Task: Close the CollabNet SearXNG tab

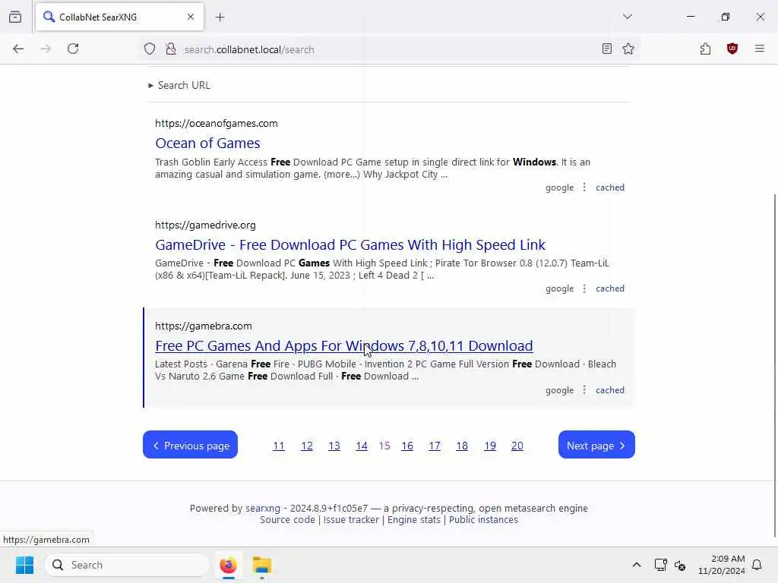Action: [x=191, y=17]
